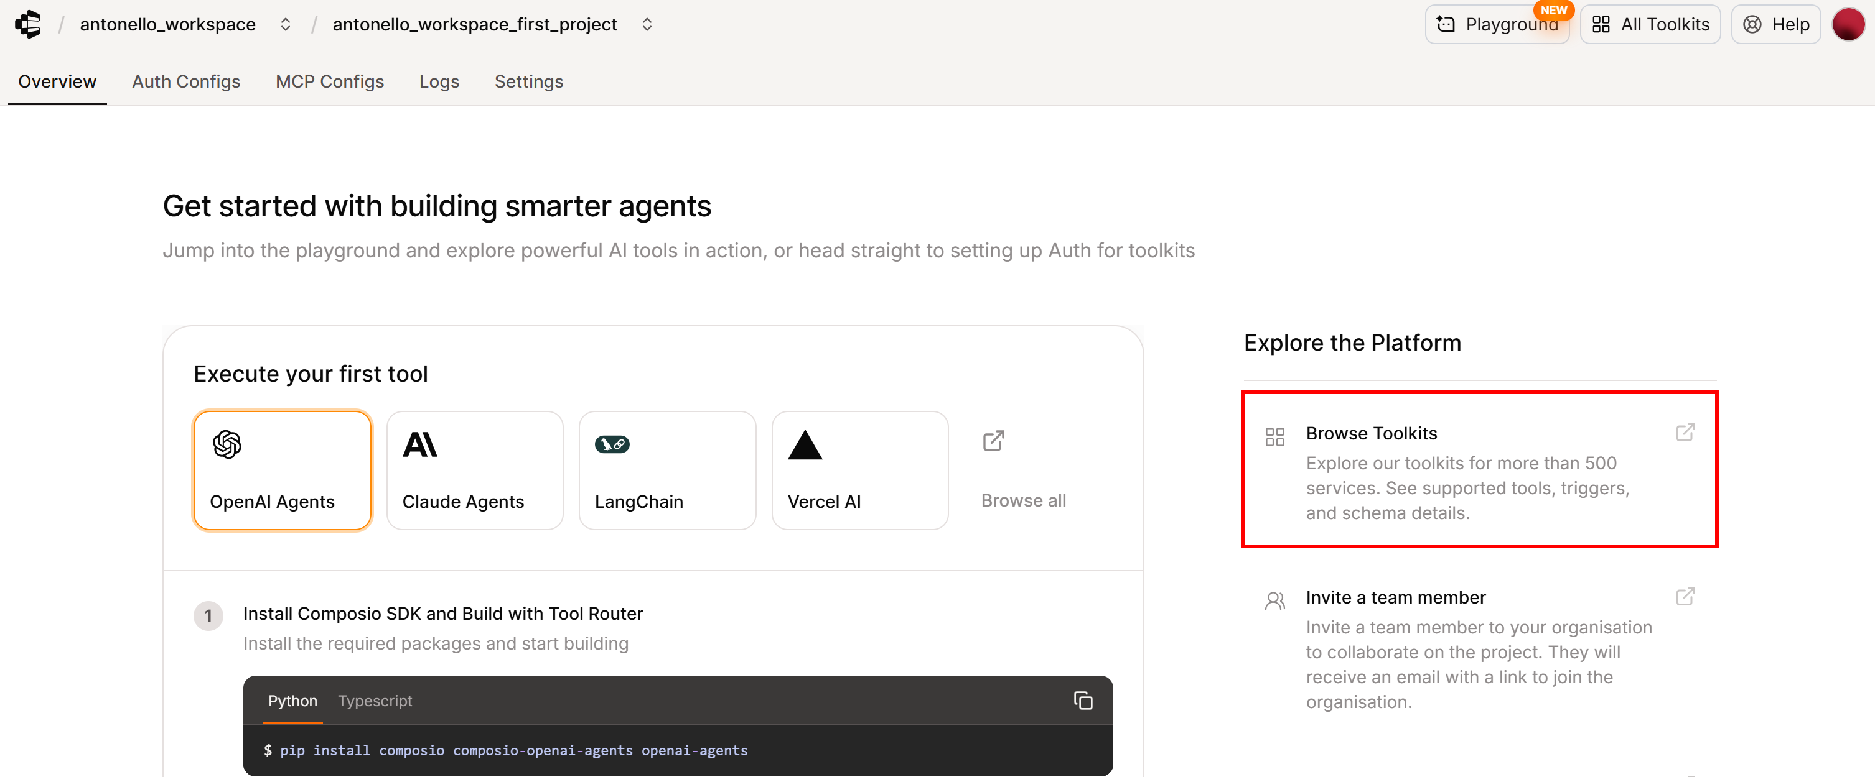The height and width of the screenshot is (777, 1875).
Task: Open the user avatar menu
Action: coord(1849,24)
